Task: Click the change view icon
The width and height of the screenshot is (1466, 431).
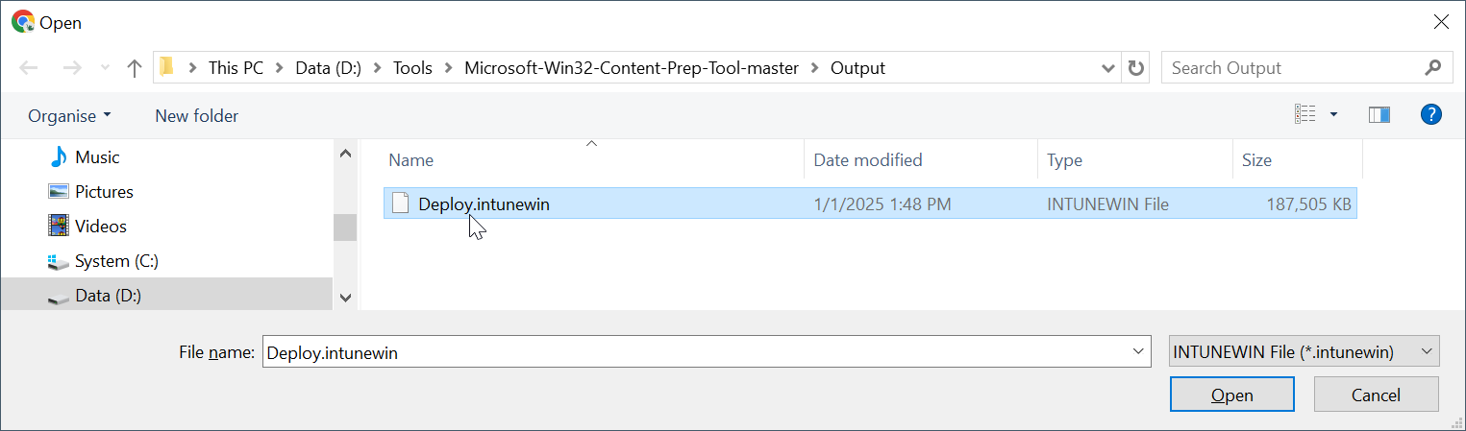Action: pyautogui.click(x=1305, y=115)
